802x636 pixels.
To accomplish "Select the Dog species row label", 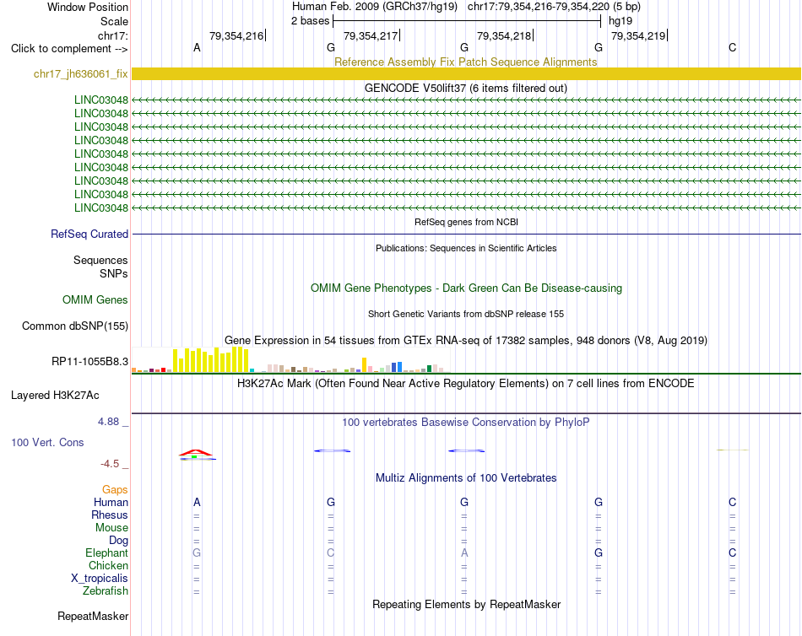I will point(118,541).
